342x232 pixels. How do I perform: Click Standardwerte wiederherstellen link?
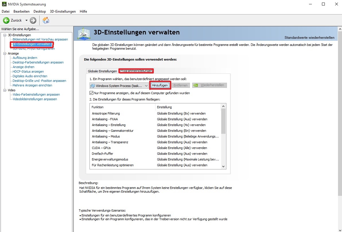[x=309, y=38]
